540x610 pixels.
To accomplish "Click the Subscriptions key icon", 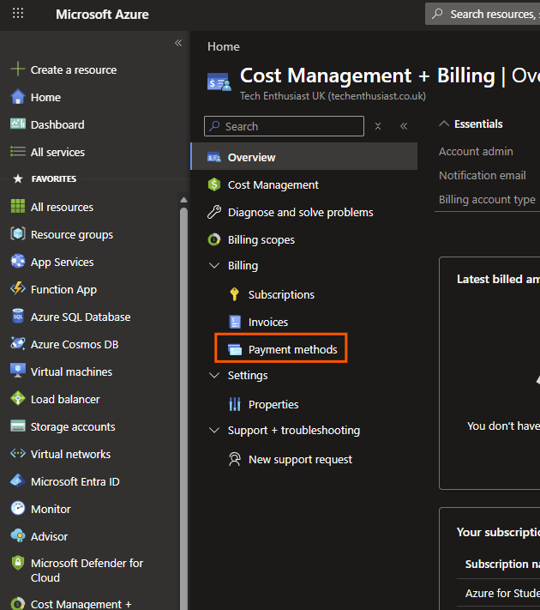I will (x=234, y=294).
